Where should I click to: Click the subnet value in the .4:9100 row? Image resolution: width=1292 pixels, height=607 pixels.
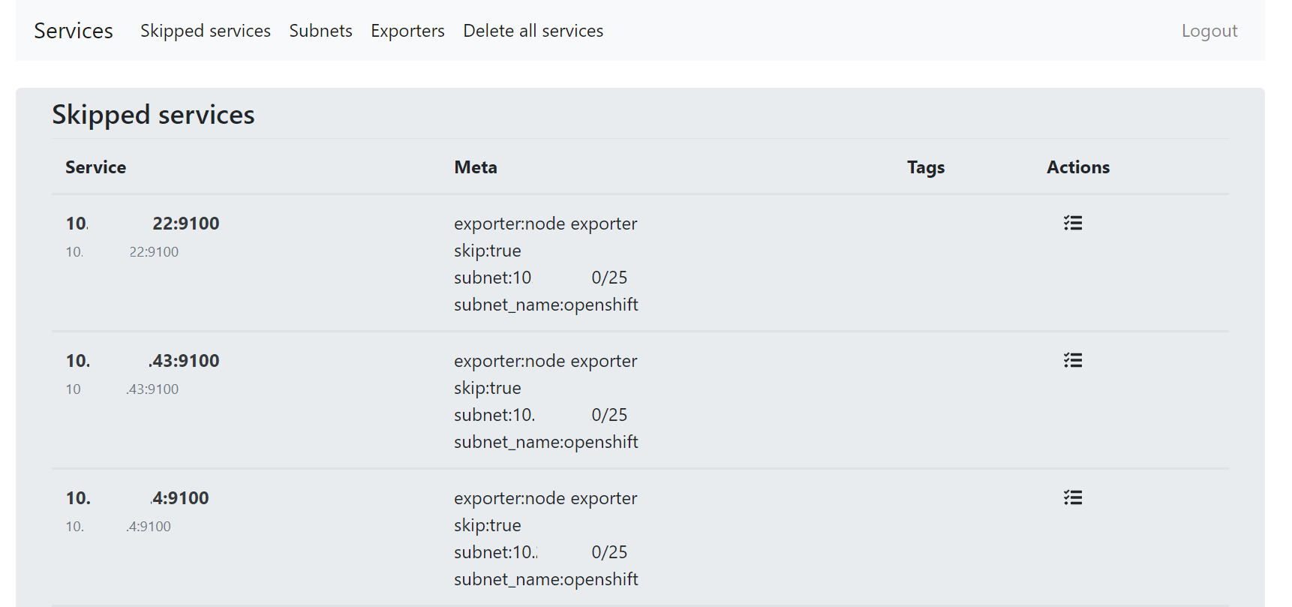pyautogui.click(x=541, y=552)
